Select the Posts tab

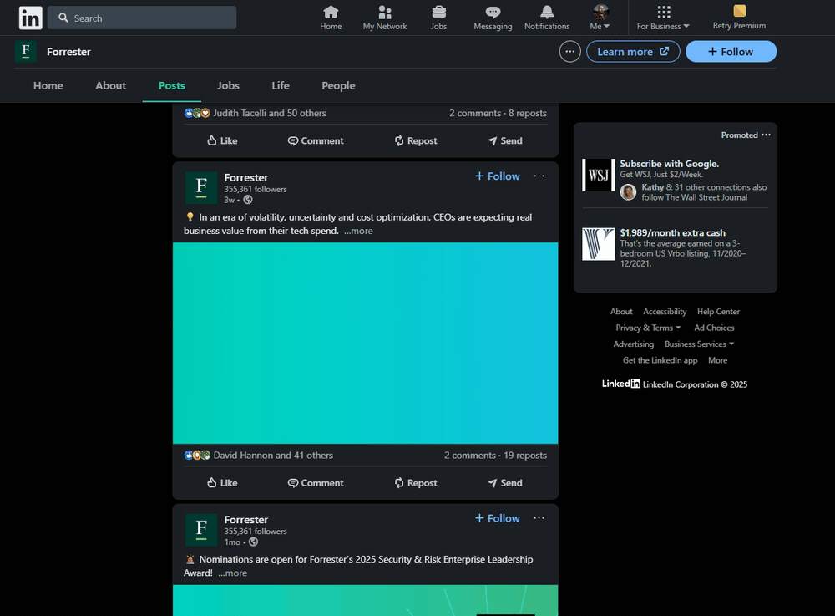171,86
